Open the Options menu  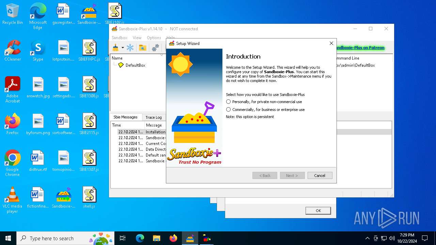[154, 38]
